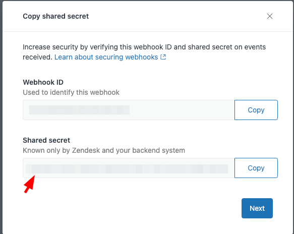The height and width of the screenshot is (234, 294).
Task: Click the blurred Shared secret value
Action: pos(127,169)
